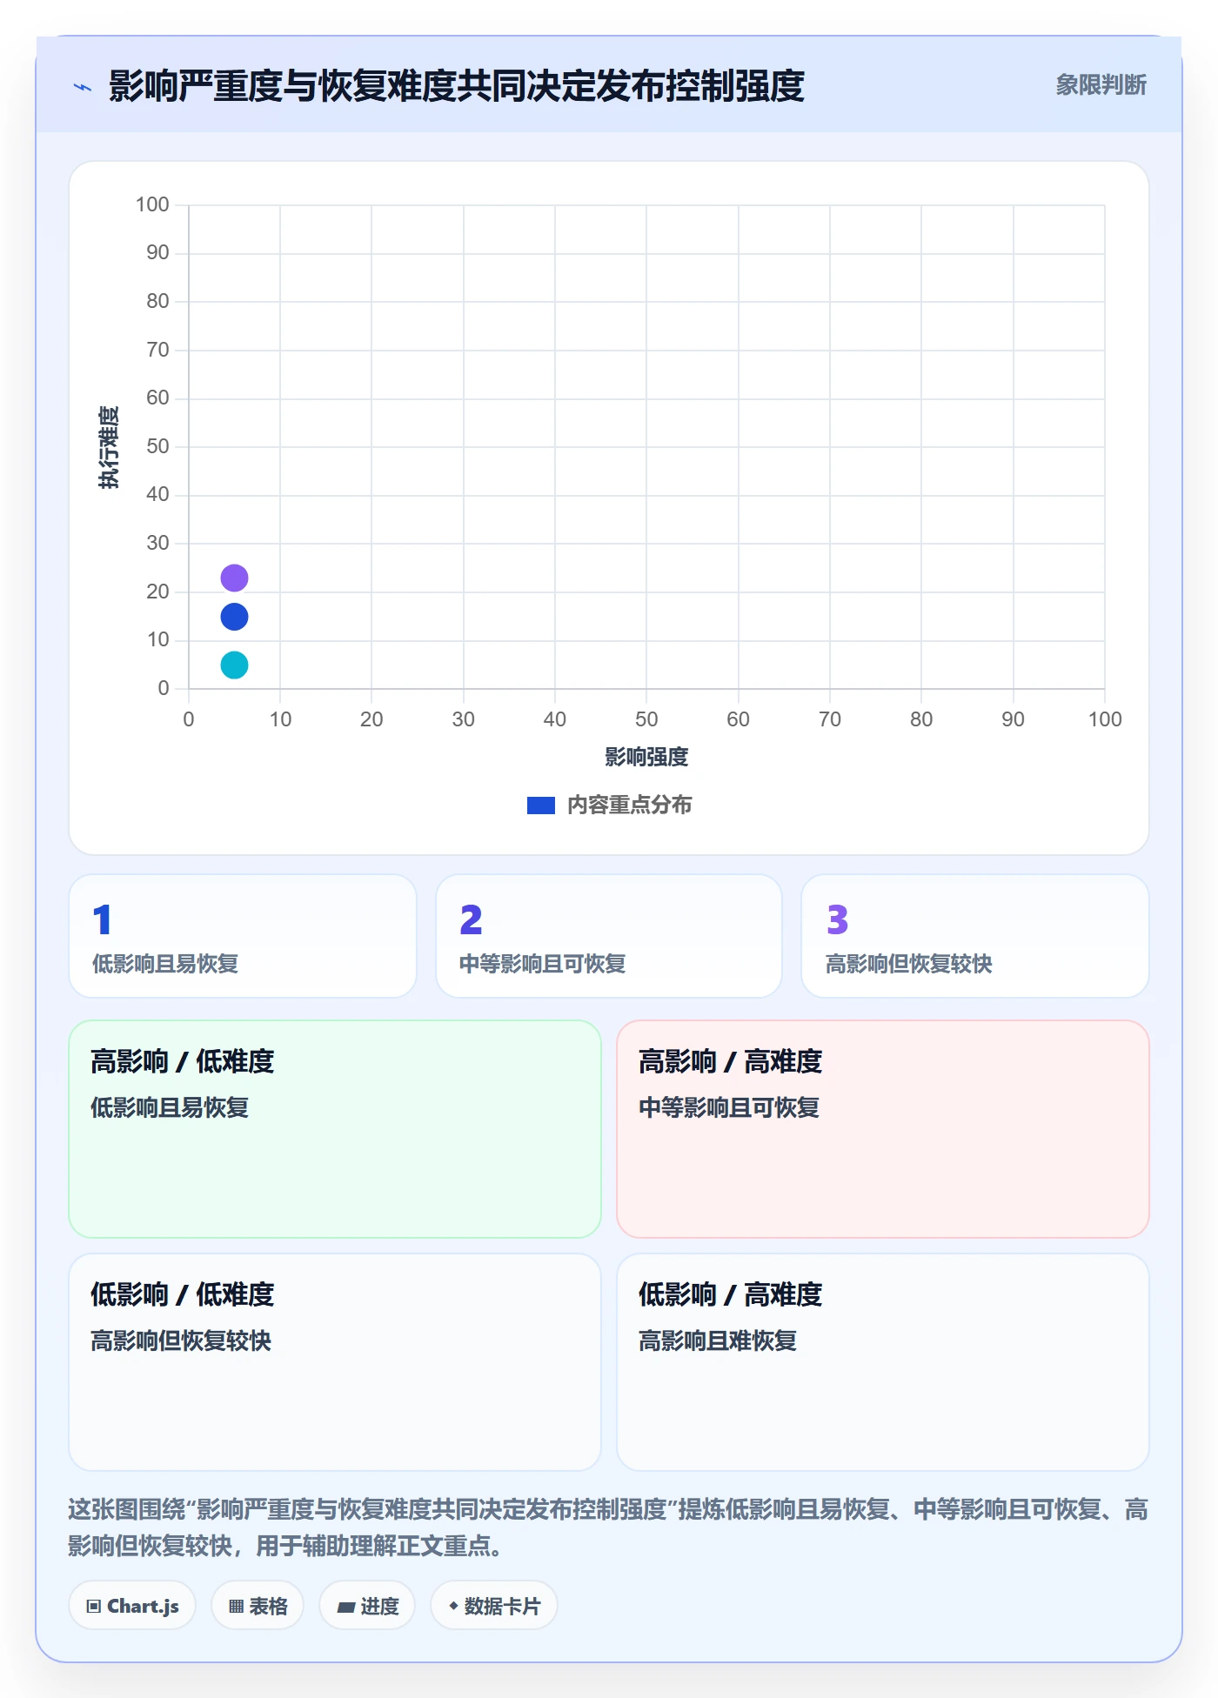This screenshot has height=1698, width=1218.
Task: Click the diamond icon in 数据卡片 chip
Action: (453, 1606)
